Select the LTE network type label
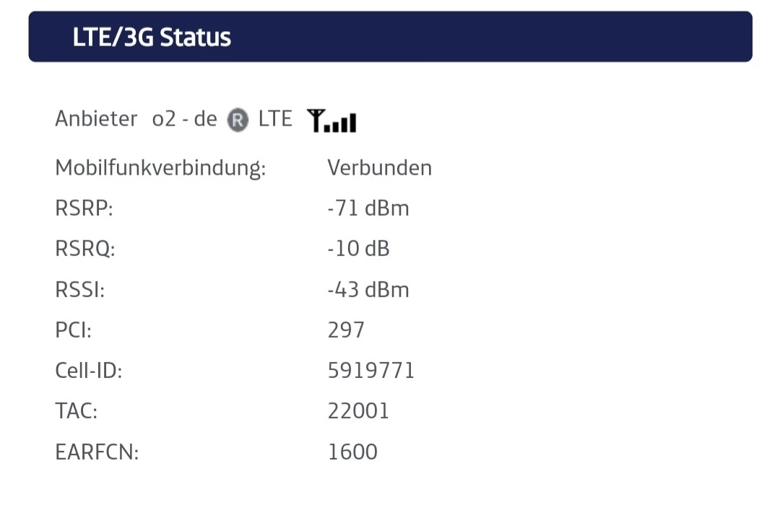 click(275, 119)
